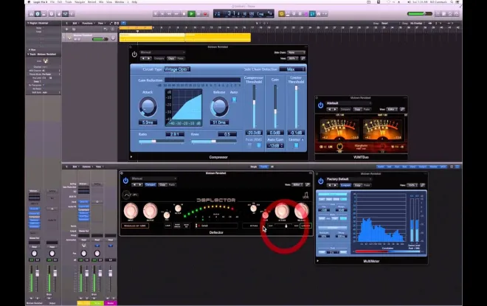The width and height of the screenshot is (487, 306).
Task: Click the Ratio 2.9:1 value field
Action: coord(175,134)
